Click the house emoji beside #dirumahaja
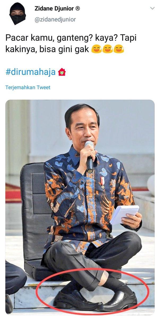This screenshot has height=320, width=160. 62,72
